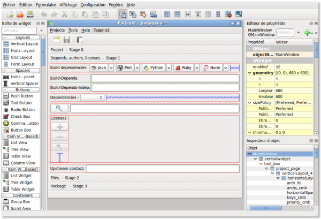Viewport: 321px width, 219px height.
Task: Toggle the enabled property checkbox
Action: (277, 66)
